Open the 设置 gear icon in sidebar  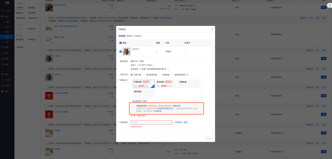point(3,64)
